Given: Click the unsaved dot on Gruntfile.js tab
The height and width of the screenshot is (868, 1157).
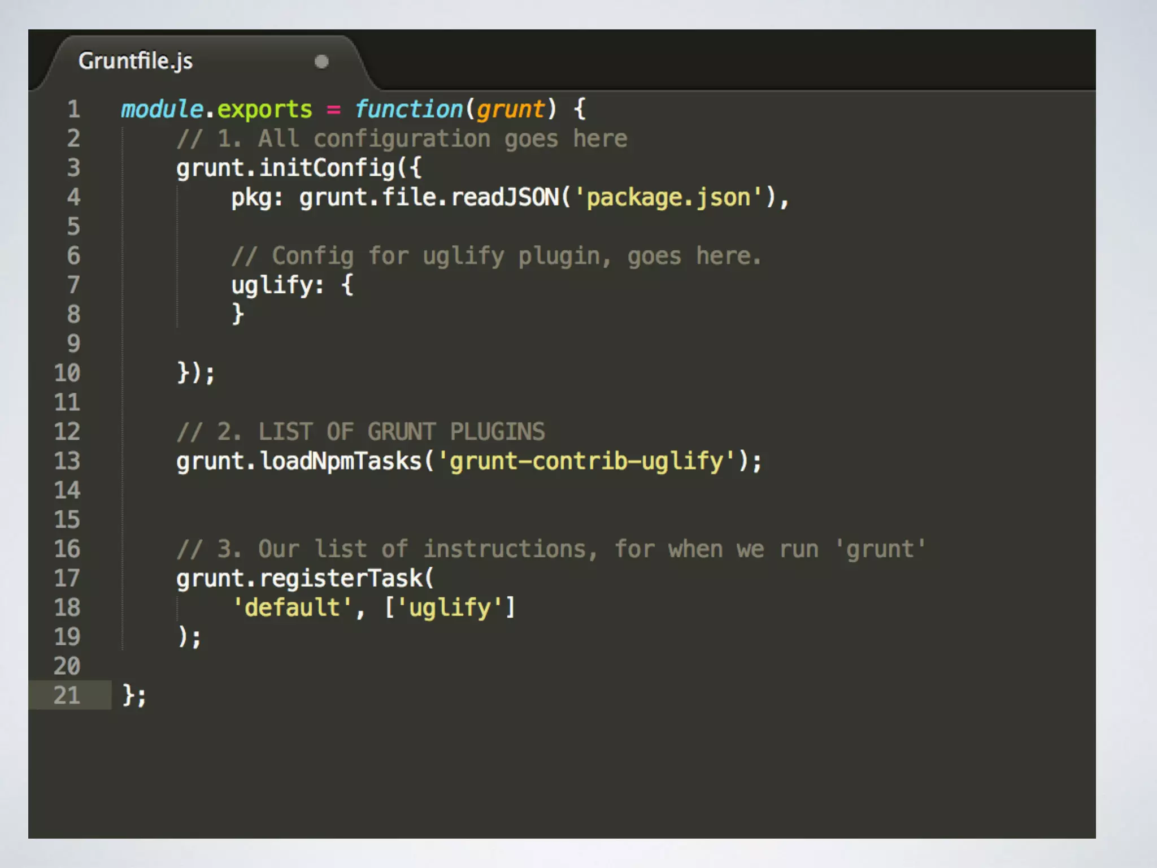Looking at the screenshot, I should [x=321, y=62].
